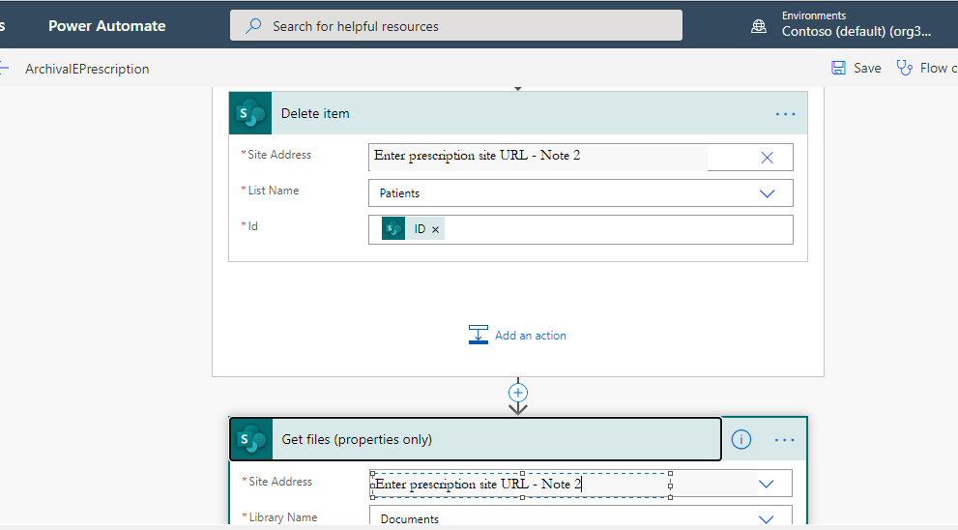Click inside the Id input field
This screenshot has width=958, height=530.
coord(580,229)
